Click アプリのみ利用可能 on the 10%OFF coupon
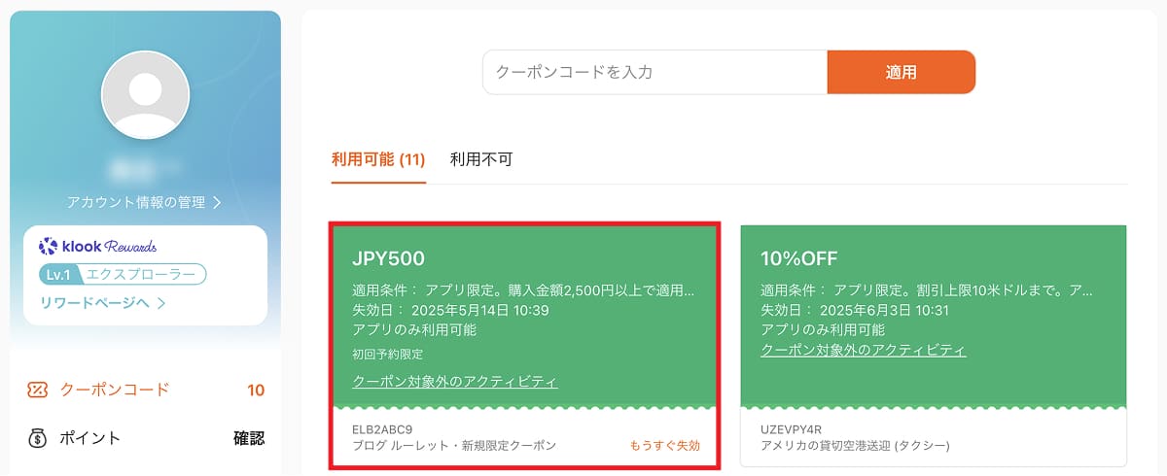Image resolution: width=1167 pixels, height=476 pixels. [x=823, y=329]
